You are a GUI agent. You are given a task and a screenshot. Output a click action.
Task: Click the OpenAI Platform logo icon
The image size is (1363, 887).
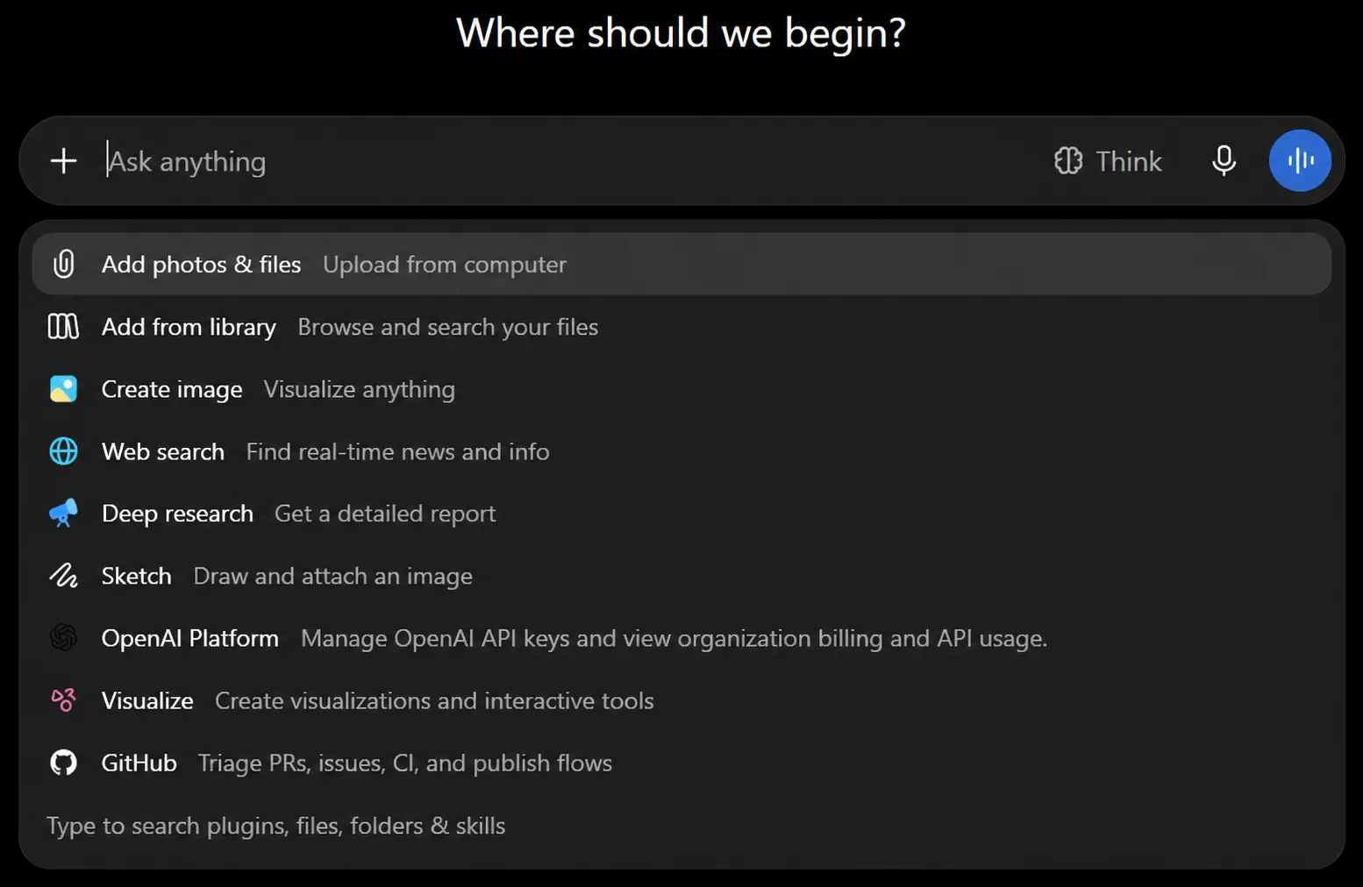tap(63, 638)
